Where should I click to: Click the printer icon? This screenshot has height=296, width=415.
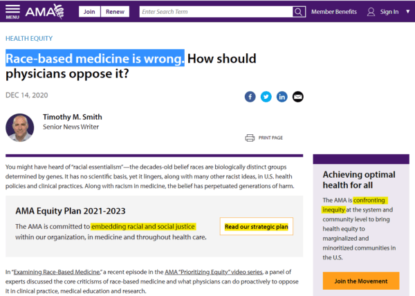pos(250,138)
